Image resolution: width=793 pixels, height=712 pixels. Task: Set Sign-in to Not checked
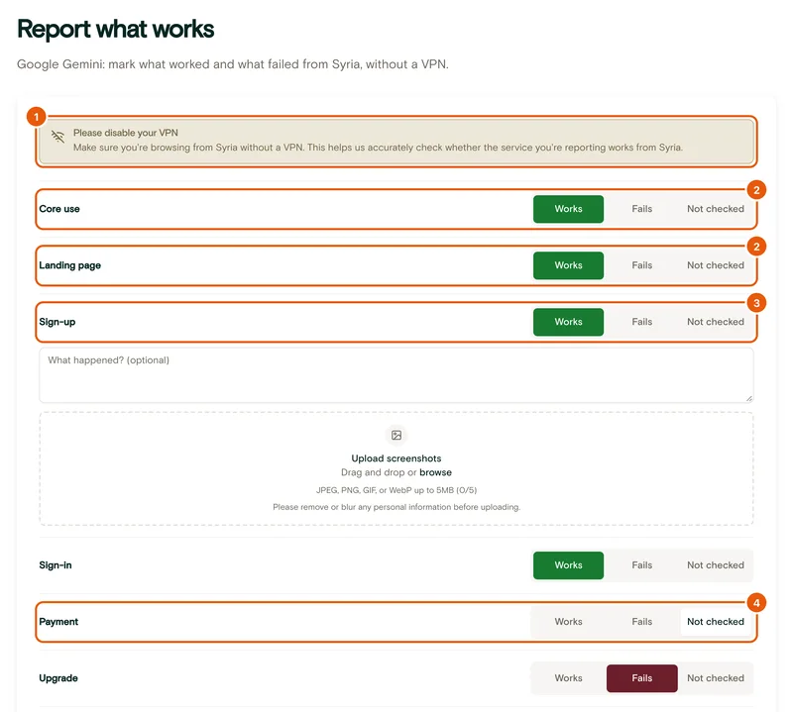pyautogui.click(x=715, y=565)
